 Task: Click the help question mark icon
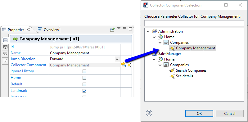[149, 113]
